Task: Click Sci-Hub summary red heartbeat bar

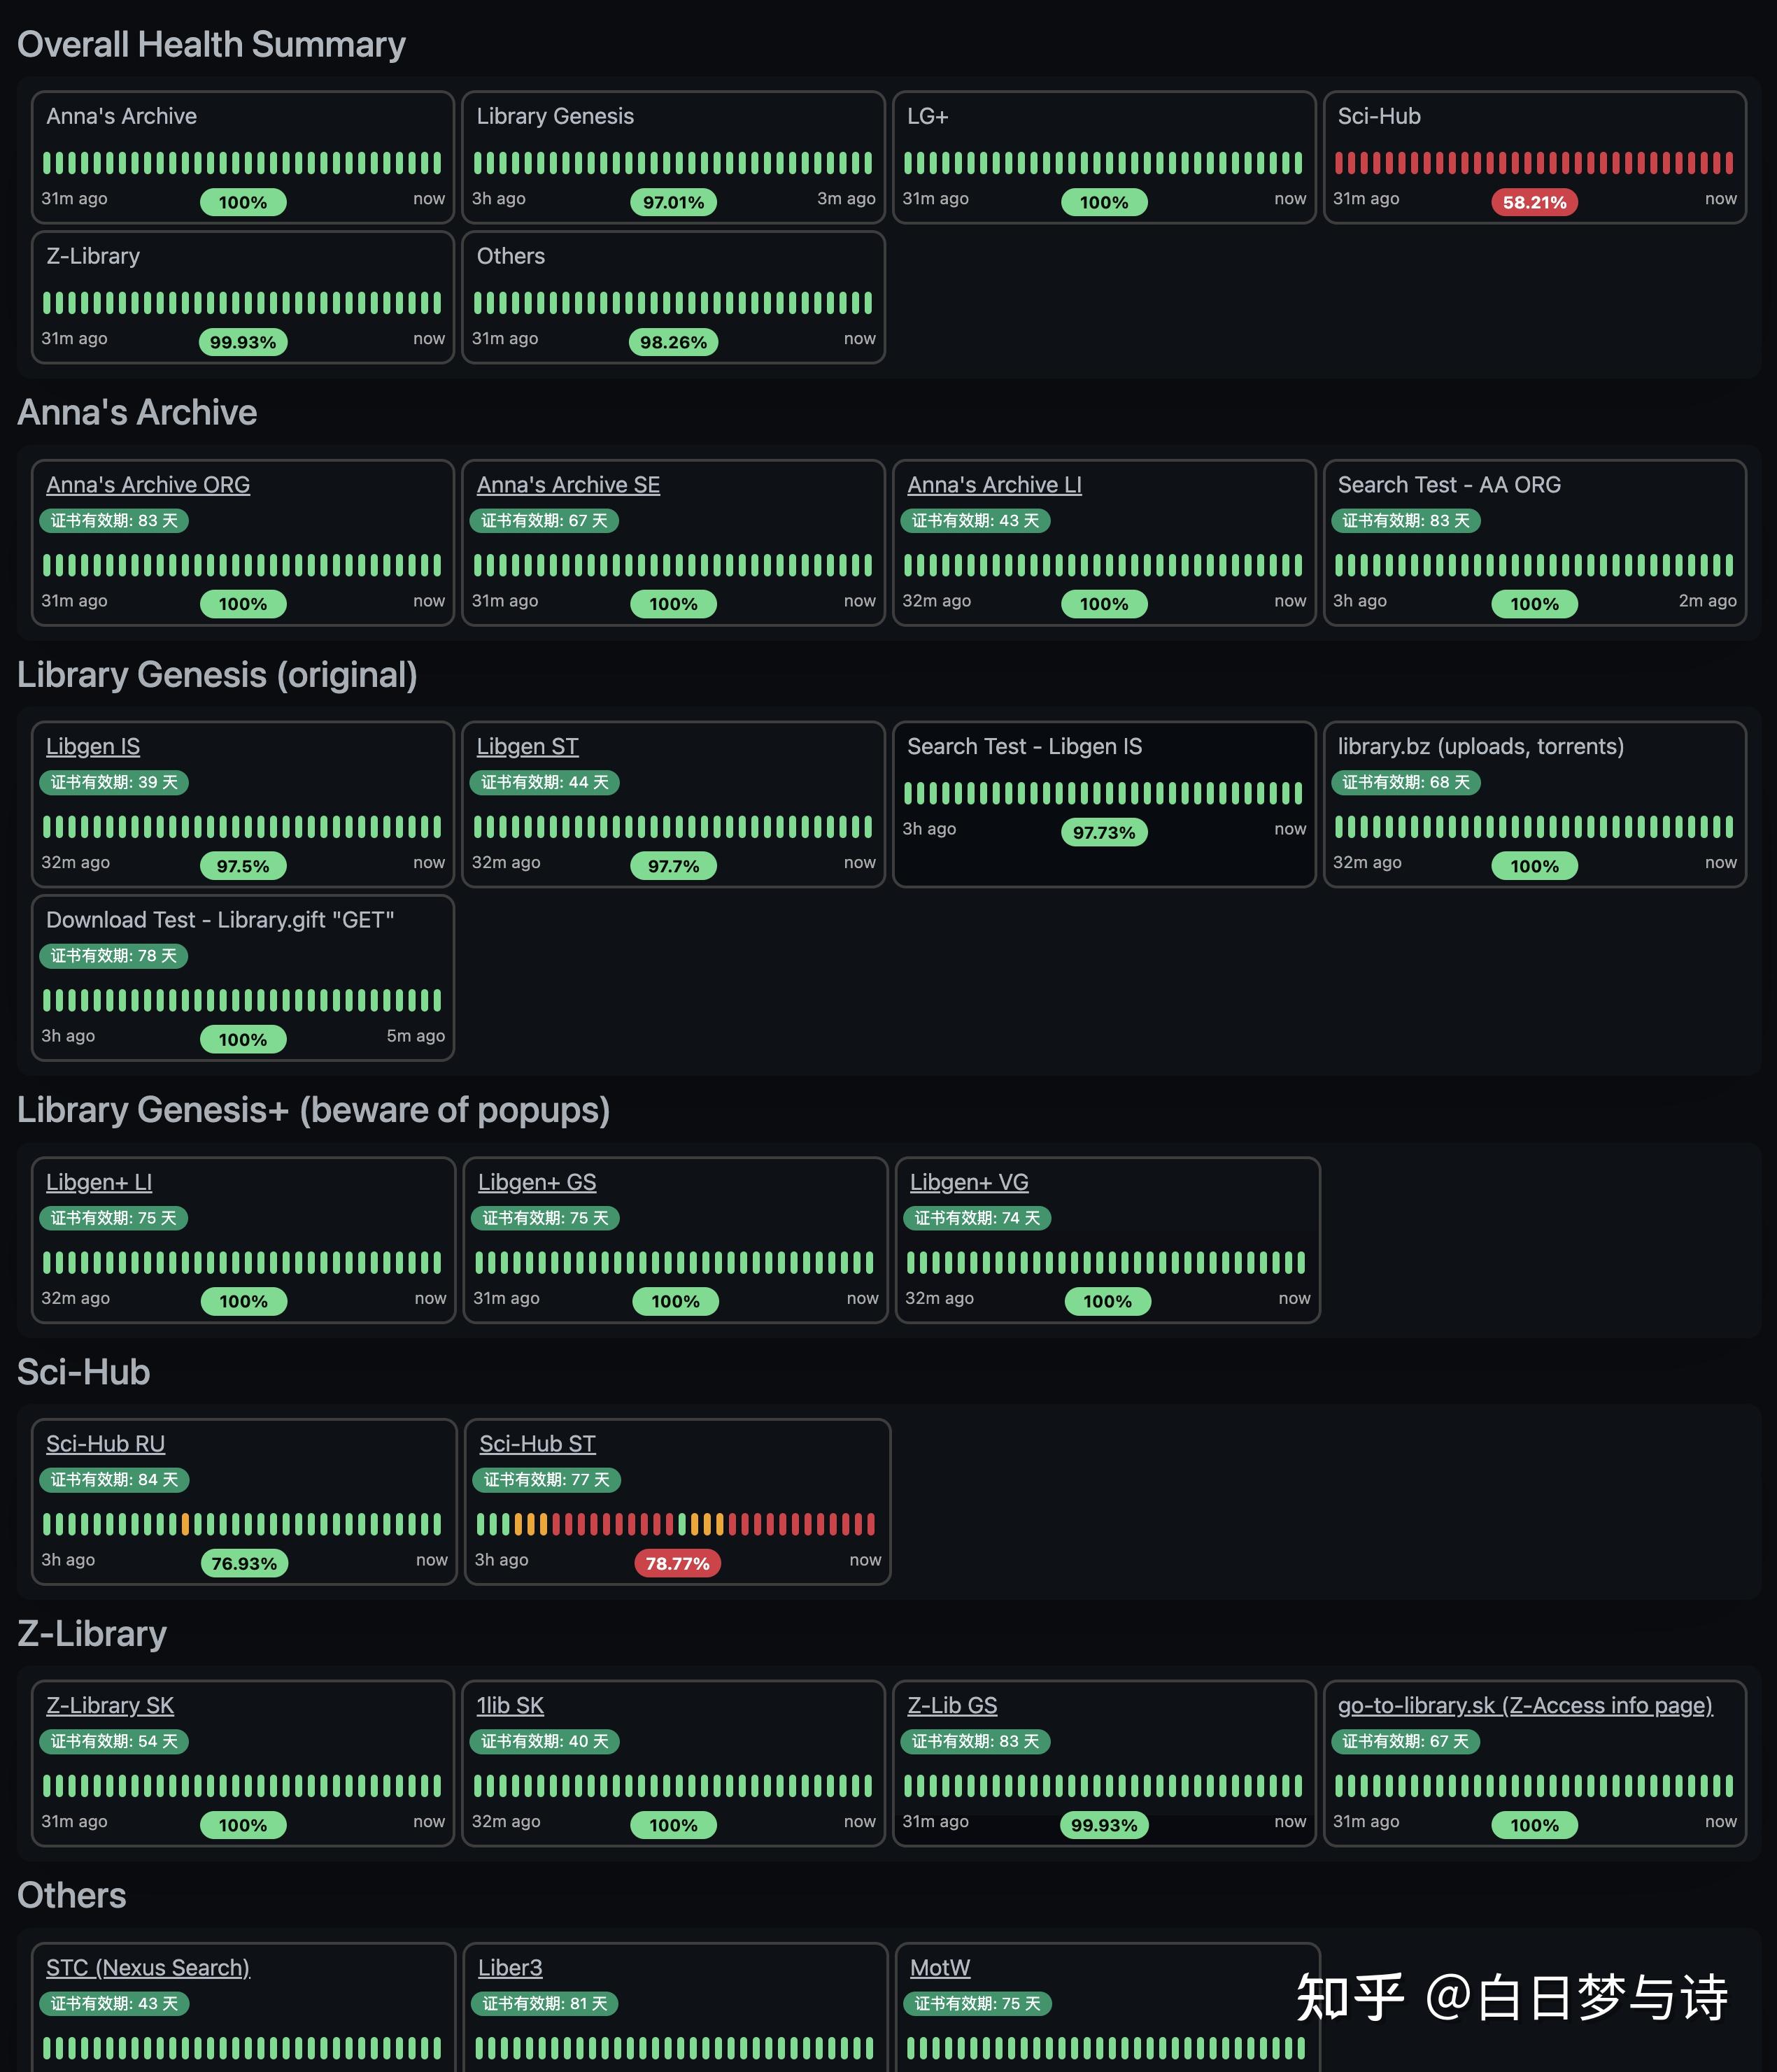Action: click(x=1534, y=163)
